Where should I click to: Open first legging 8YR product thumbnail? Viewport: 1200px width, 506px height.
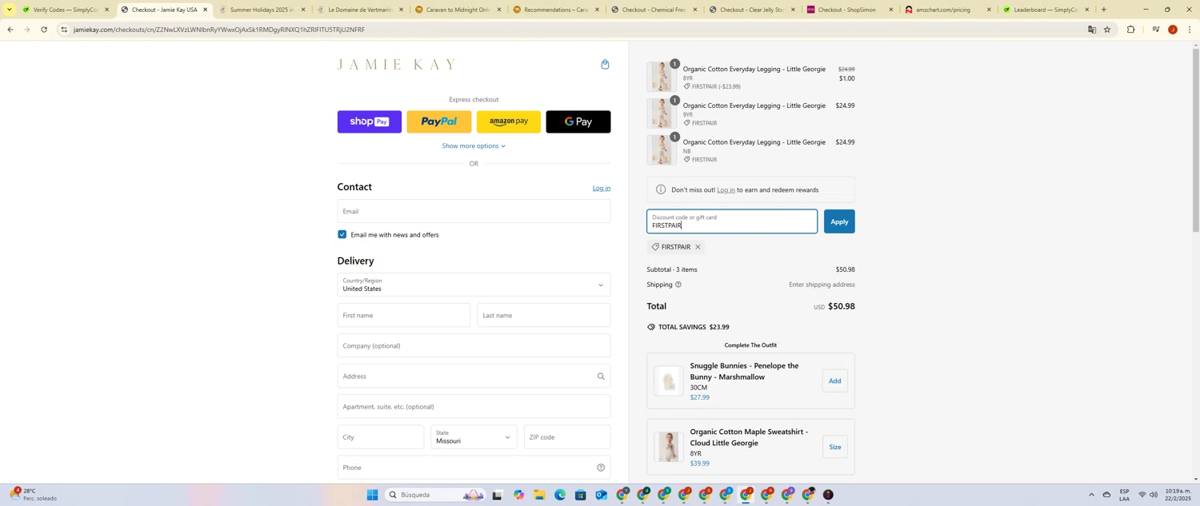tap(662, 77)
